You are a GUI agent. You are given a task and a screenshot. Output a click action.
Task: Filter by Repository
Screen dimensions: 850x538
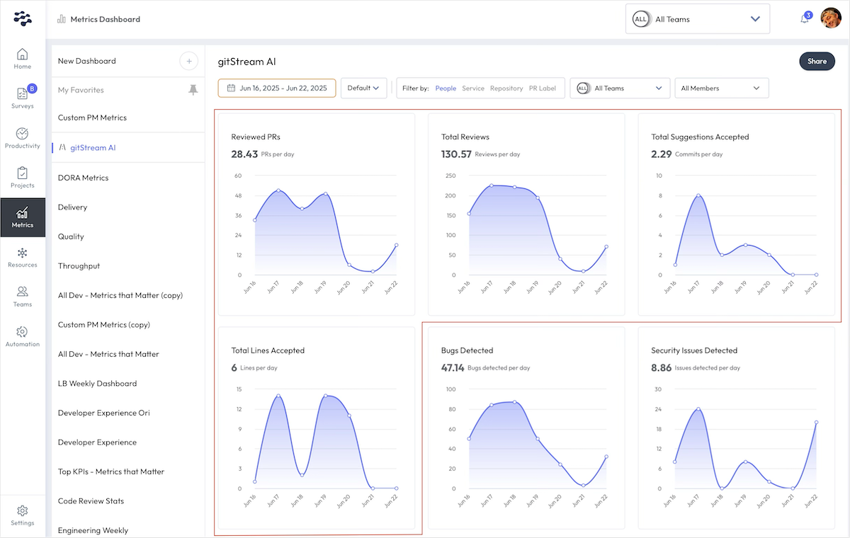click(506, 88)
